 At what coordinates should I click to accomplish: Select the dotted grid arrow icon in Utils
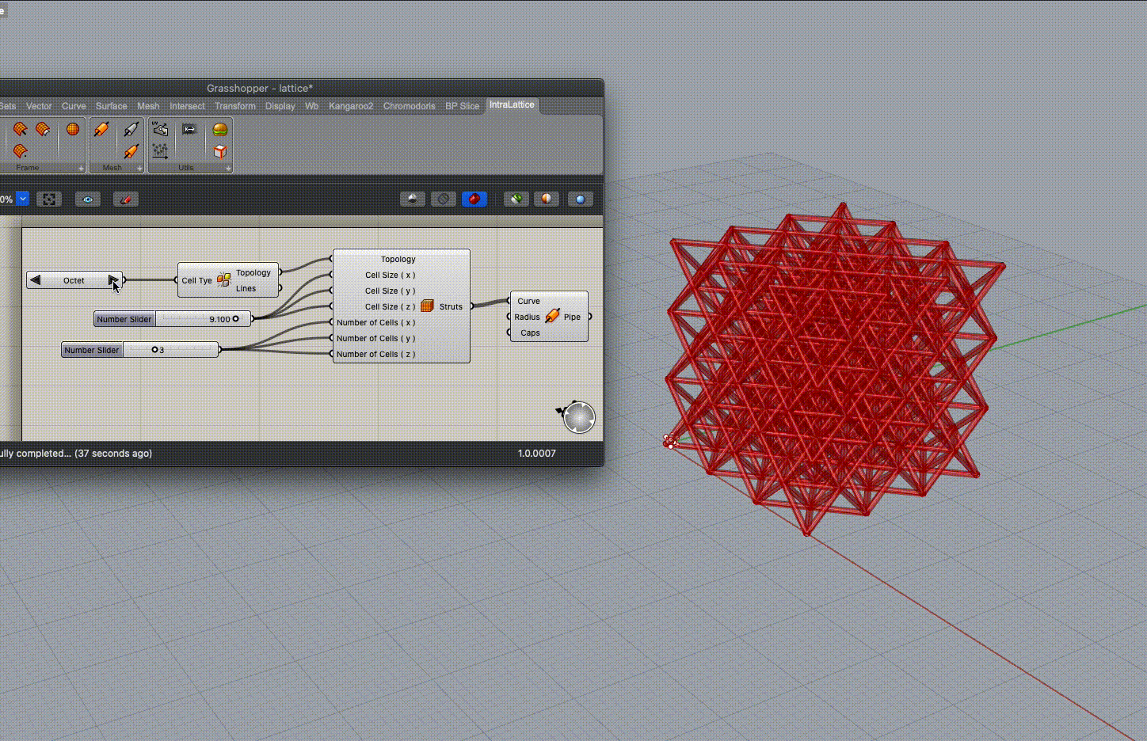coord(160,150)
